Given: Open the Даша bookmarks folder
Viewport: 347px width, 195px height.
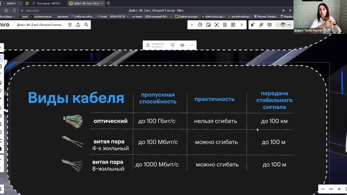Looking at the screenshot, I should (7, 17).
